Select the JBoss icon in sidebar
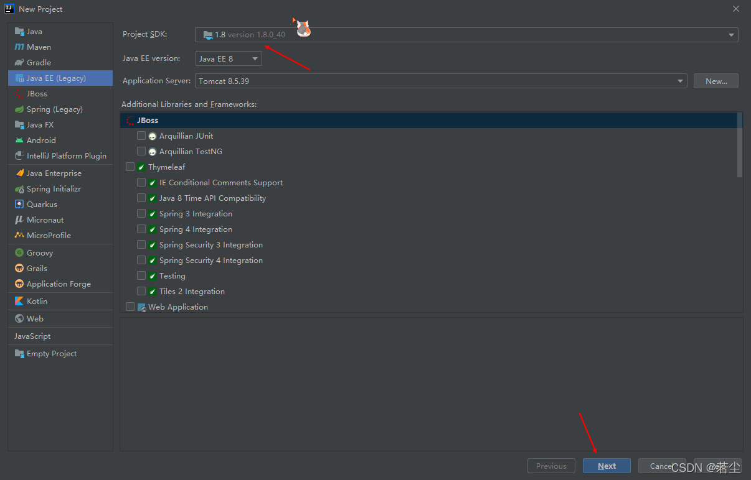Screen dimensions: 751x480 (19, 93)
